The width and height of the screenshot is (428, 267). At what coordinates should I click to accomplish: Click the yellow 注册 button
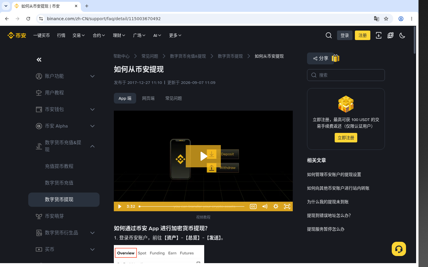(363, 35)
